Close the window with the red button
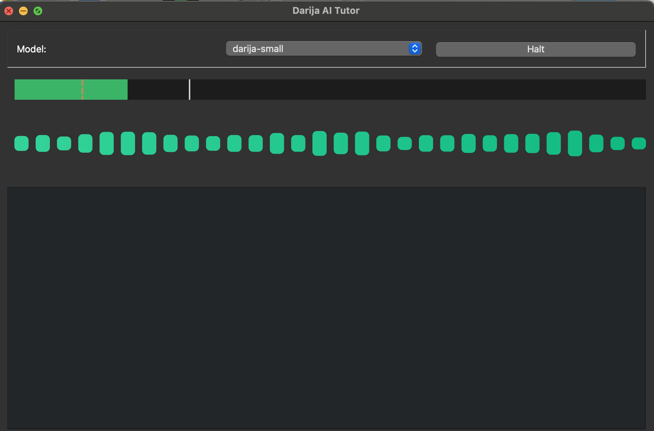The width and height of the screenshot is (654, 431). 9,11
